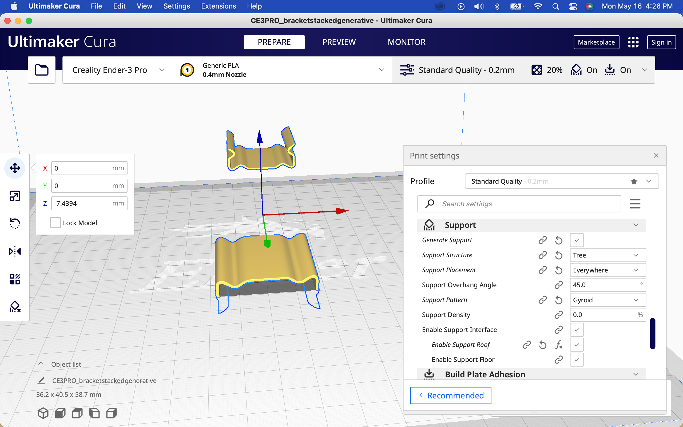This screenshot has height=427, width=683.
Task: Toggle the Generate Support checkbox
Action: [577, 240]
